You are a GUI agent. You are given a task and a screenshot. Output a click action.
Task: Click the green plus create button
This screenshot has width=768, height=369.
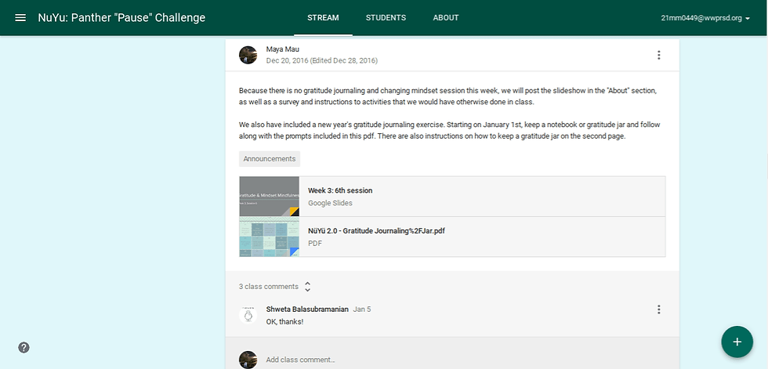click(x=737, y=342)
